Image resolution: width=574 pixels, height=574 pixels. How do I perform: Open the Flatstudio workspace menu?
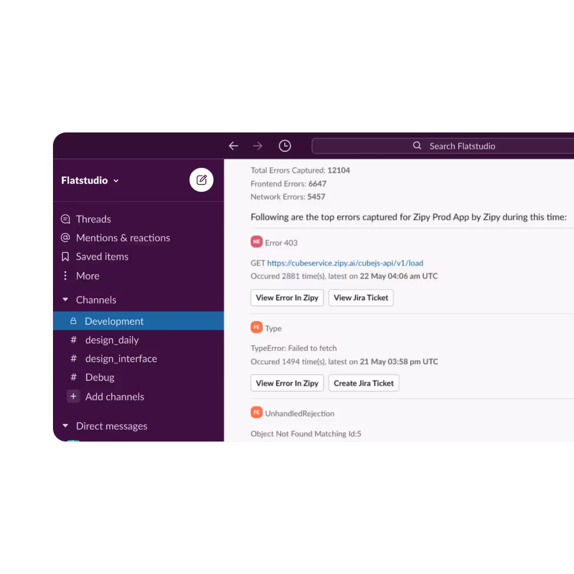point(90,181)
